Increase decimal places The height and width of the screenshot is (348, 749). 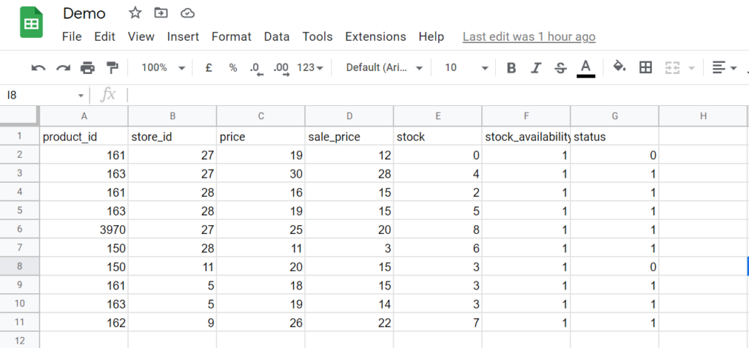coord(282,69)
